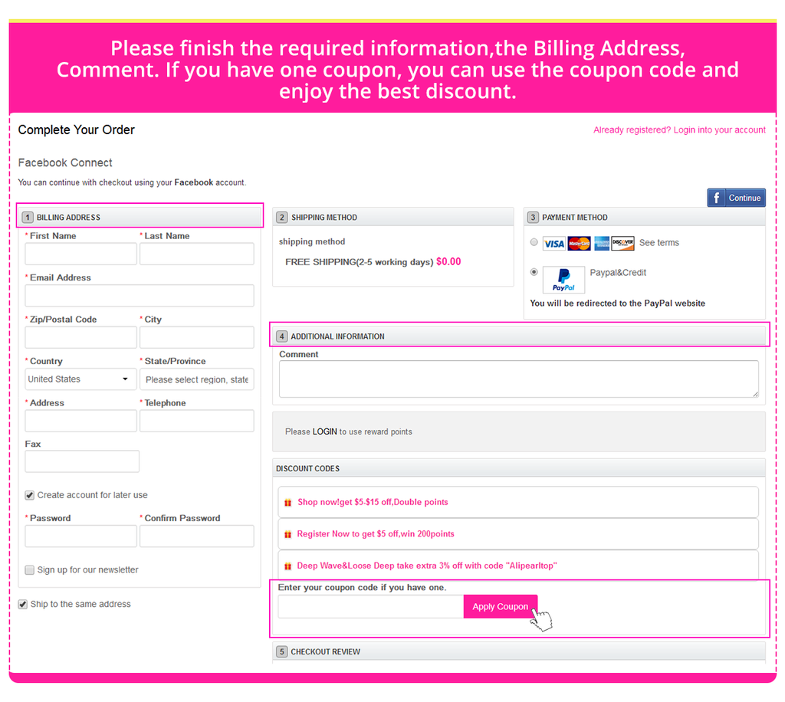
Task: Enable Sign up for our newsletter
Action: point(30,570)
